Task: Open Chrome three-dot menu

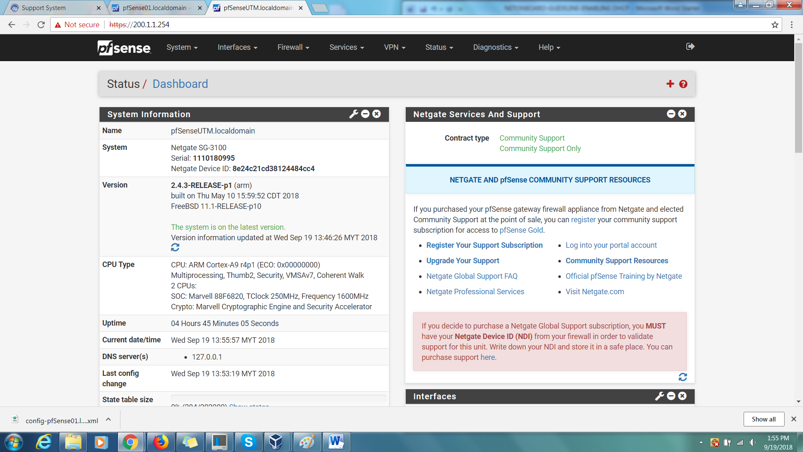Action: [x=791, y=25]
